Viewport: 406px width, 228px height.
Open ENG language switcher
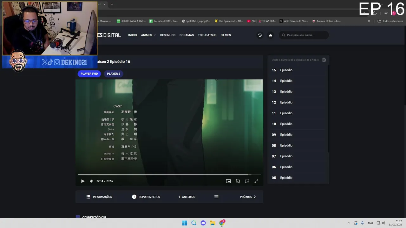pyautogui.click(x=370, y=223)
